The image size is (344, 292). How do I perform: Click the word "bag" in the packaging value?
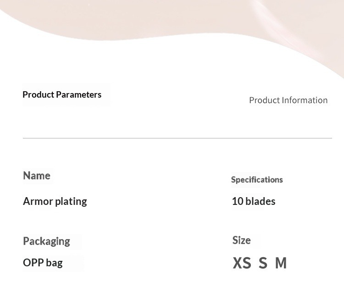click(x=54, y=263)
